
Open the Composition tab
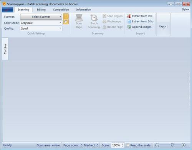[61, 10]
